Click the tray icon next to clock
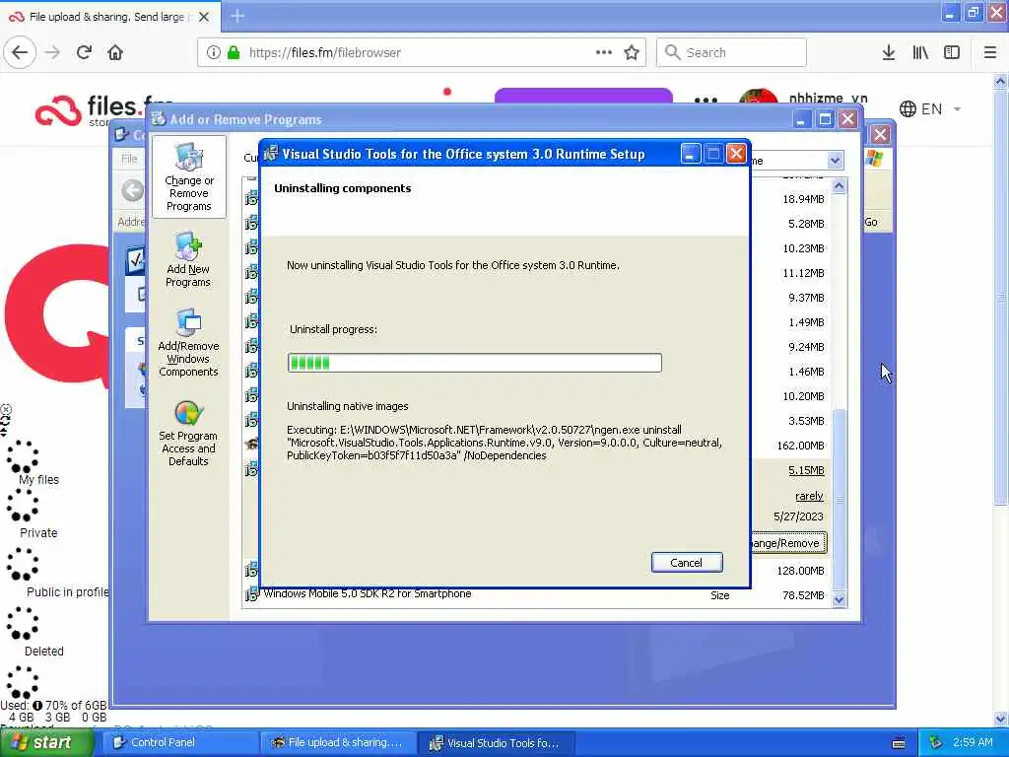The image size is (1009, 757). coord(936,742)
